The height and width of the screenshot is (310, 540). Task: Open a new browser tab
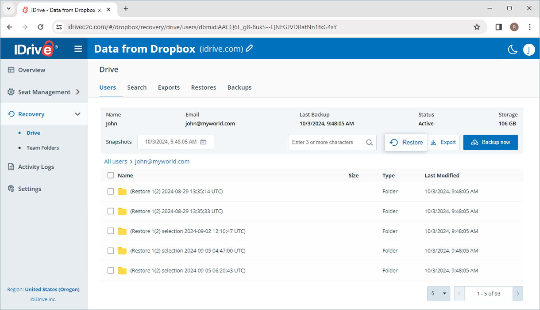click(x=126, y=8)
